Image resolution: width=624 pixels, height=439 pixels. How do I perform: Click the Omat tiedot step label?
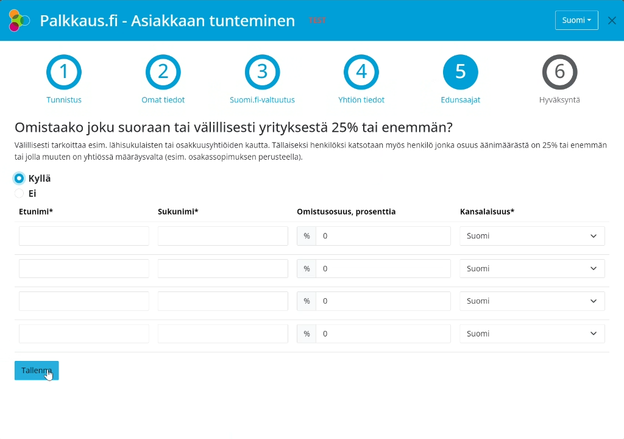click(163, 100)
